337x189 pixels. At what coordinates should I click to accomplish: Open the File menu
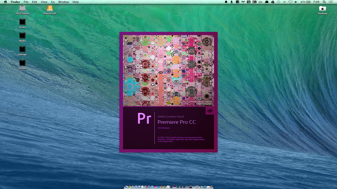coord(26,2)
